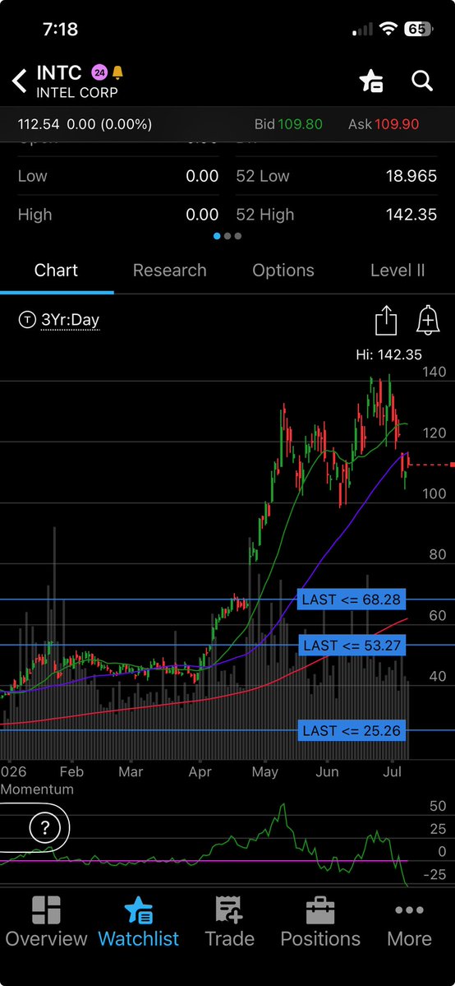Image resolution: width=455 pixels, height=986 pixels.
Task: Tap the yellow alert bell next to INTC
Action: (117, 73)
